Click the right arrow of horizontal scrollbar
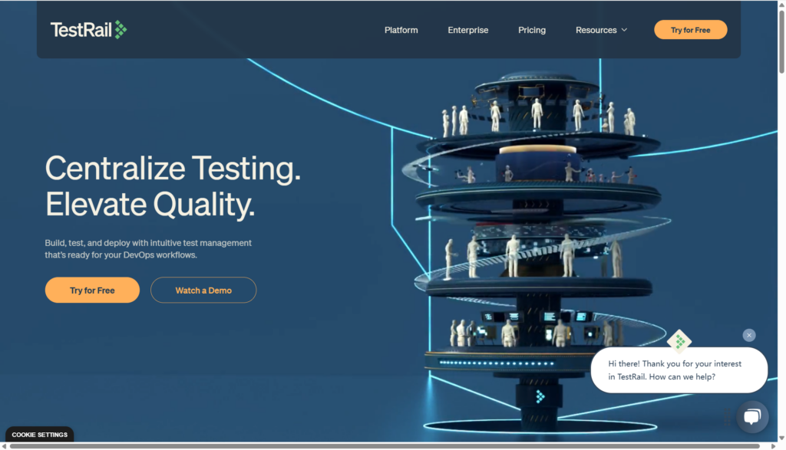This screenshot has width=786, height=450. coord(772,445)
